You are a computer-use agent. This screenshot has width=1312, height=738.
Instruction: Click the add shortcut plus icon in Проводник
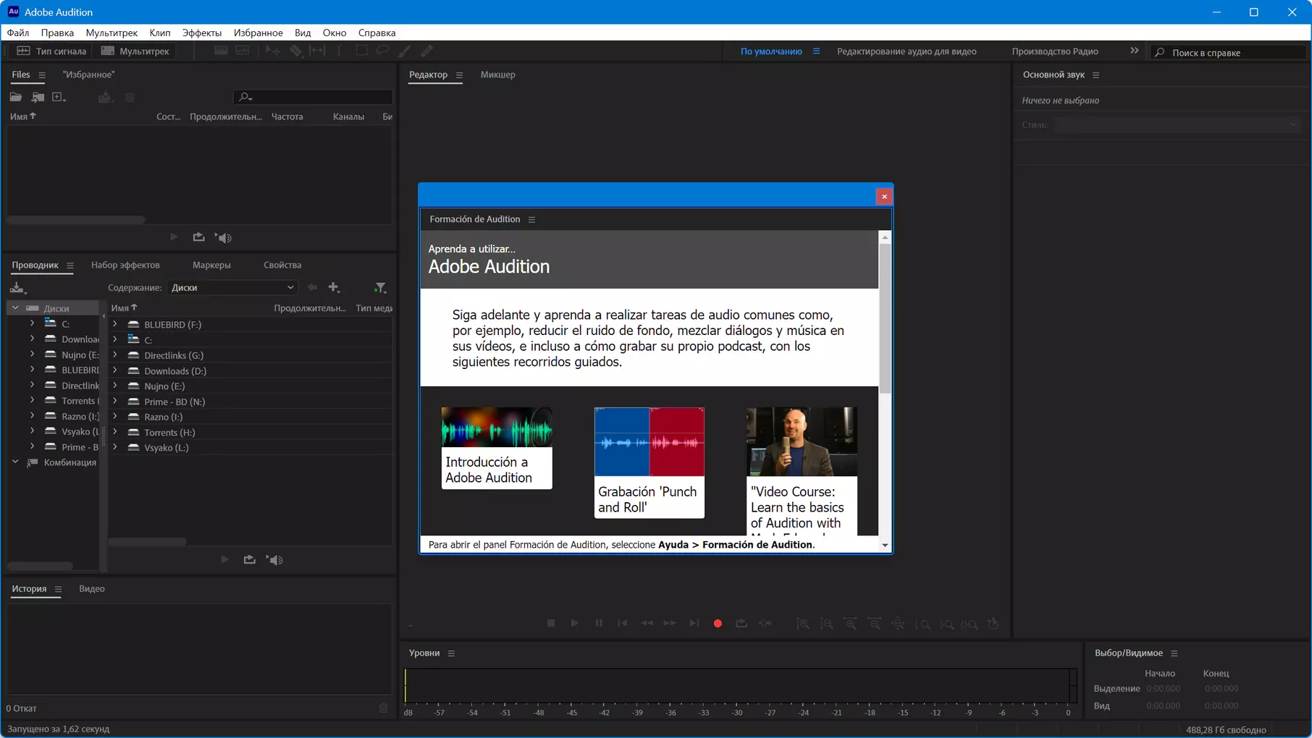[334, 287]
